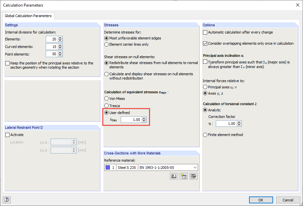
Task: Decrease Curved elements value down arrow
Action: click(x=60, y=48)
